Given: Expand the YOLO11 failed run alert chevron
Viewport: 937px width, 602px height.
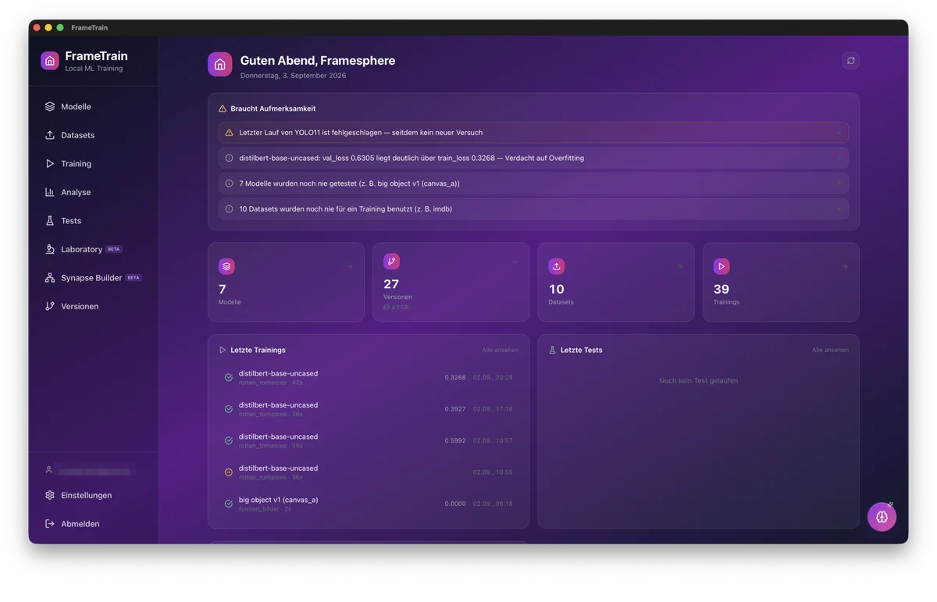Looking at the screenshot, I should (839, 133).
